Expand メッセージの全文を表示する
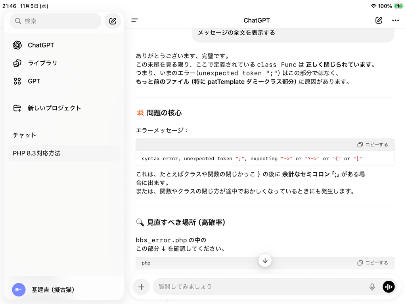 coord(236,33)
